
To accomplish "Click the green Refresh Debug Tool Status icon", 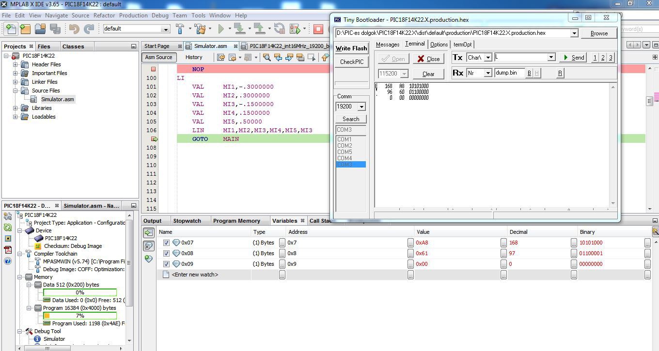I will point(8,227).
